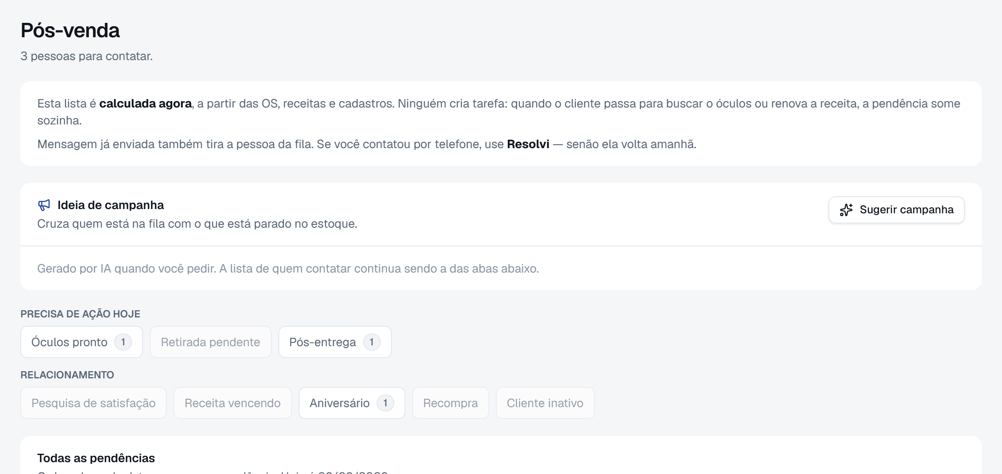The image size is (1002, 474).
Task: Switch to the Recompra tab
Action: pos(450,403)
